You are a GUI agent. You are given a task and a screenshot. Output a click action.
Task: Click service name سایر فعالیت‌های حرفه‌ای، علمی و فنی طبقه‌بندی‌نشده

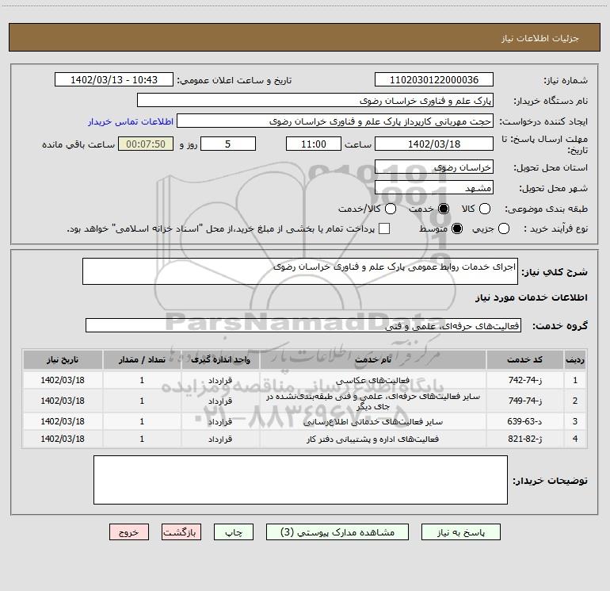372,401
